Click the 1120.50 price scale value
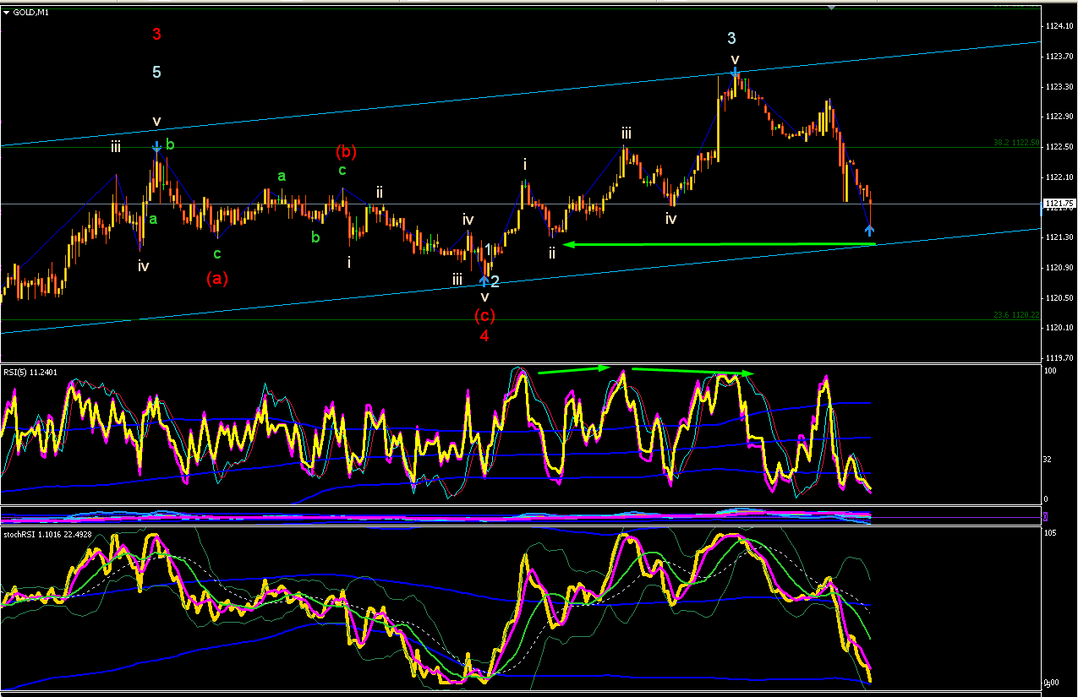This screenshot has height=697, width=1078. [x=1060, y=297]
